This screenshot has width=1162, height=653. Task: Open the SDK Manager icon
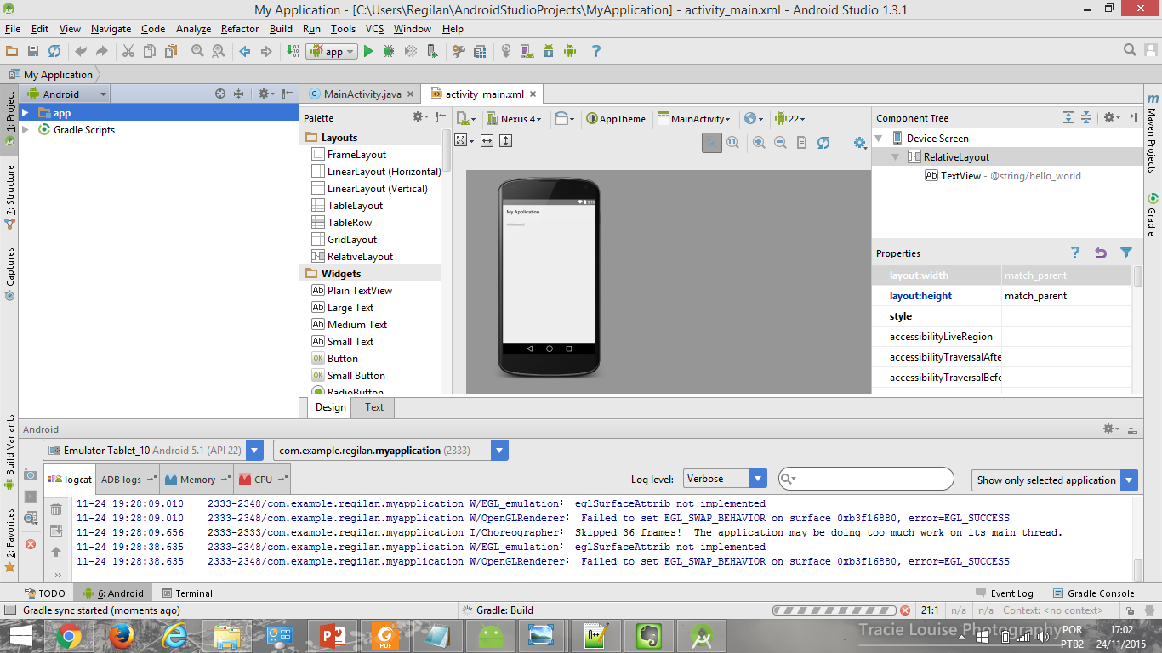point(549,51)
